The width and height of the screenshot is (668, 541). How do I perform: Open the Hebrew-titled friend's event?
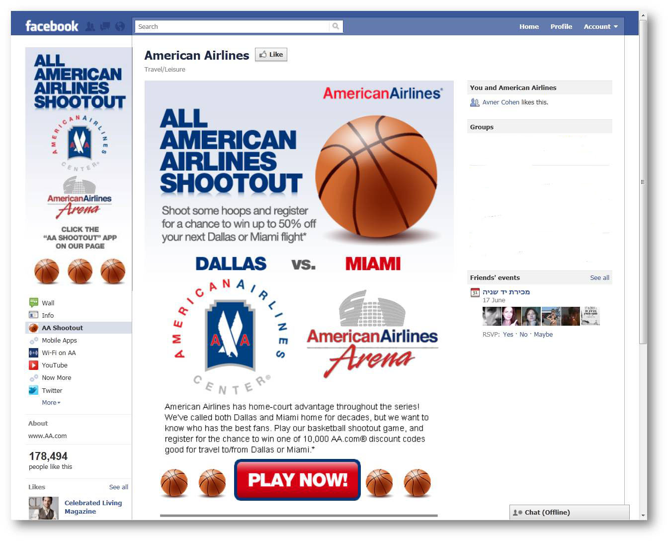[506, 292]
